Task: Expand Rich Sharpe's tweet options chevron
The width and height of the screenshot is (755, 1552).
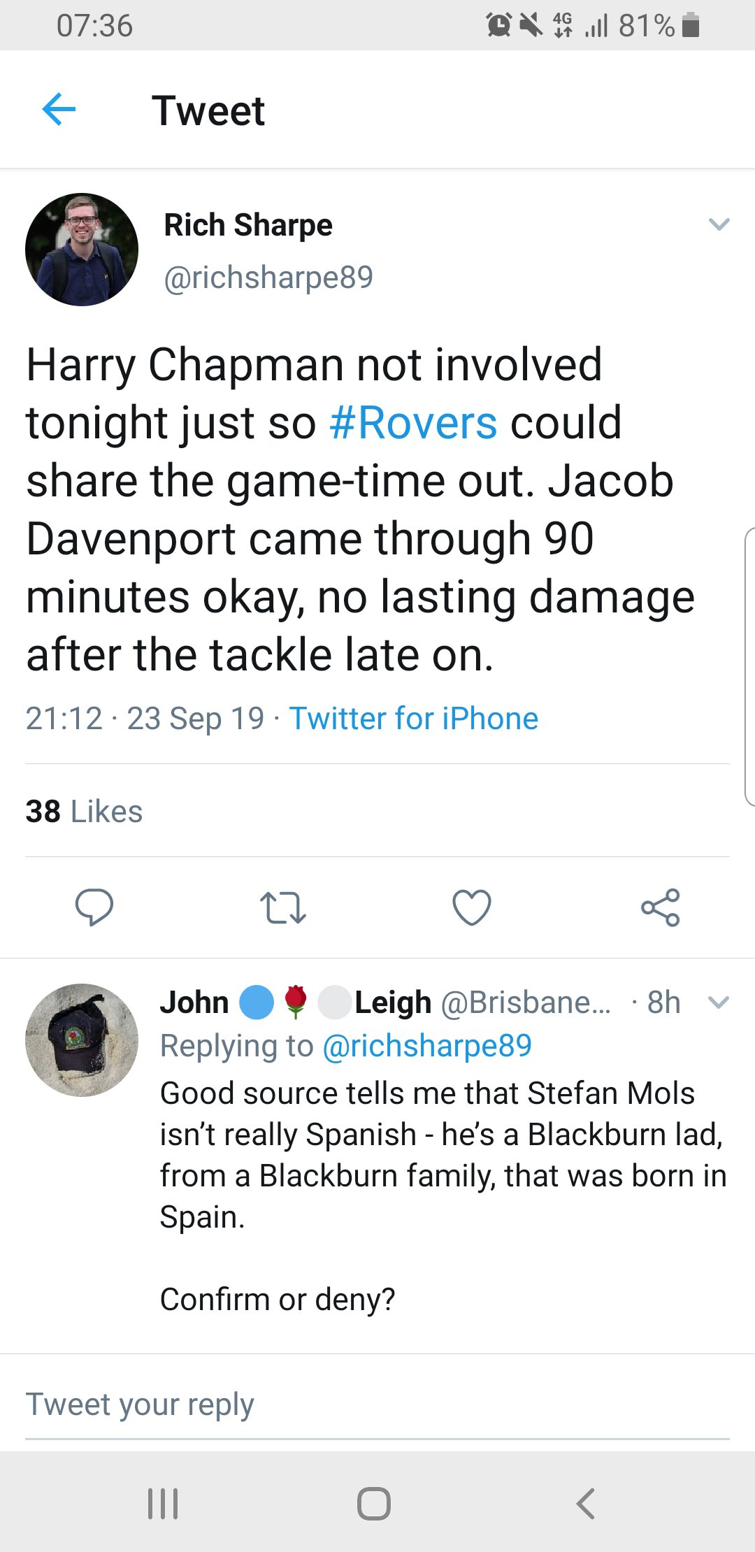Action: (719, 224)
